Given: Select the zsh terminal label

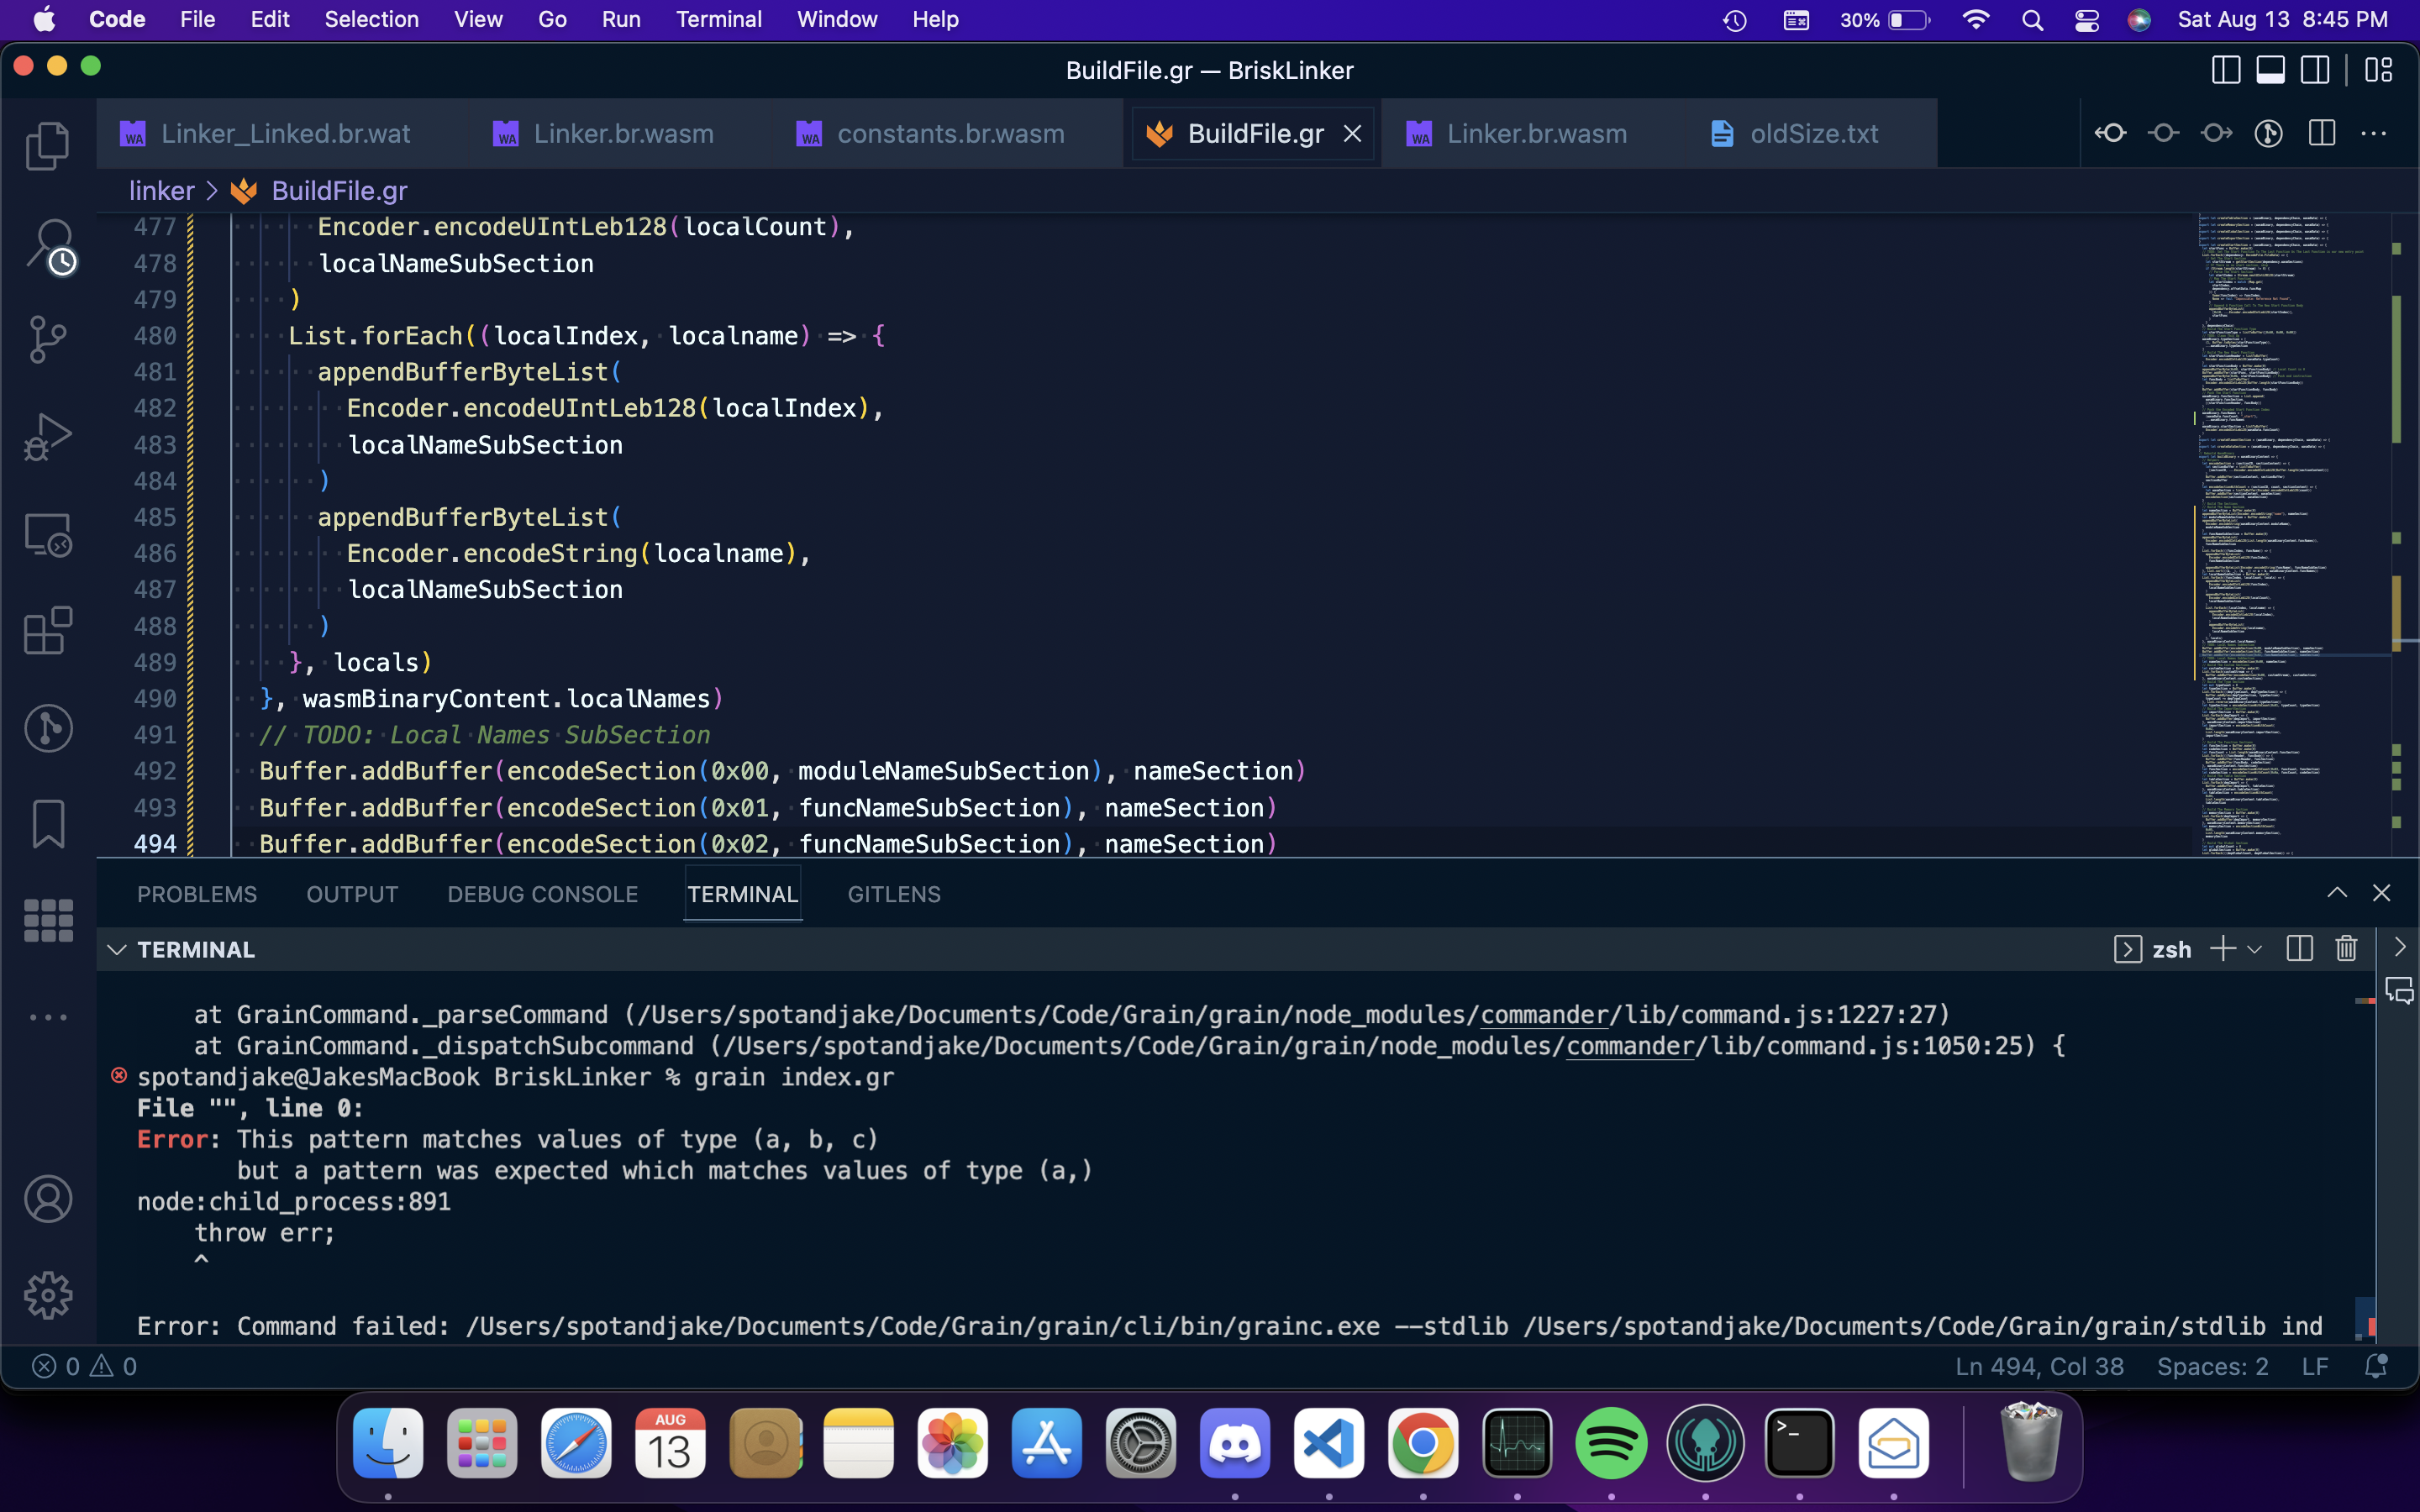Looking at the screenshot, I should 2171,949.
